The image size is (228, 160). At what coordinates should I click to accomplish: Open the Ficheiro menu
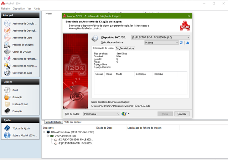tap(5, 9)
